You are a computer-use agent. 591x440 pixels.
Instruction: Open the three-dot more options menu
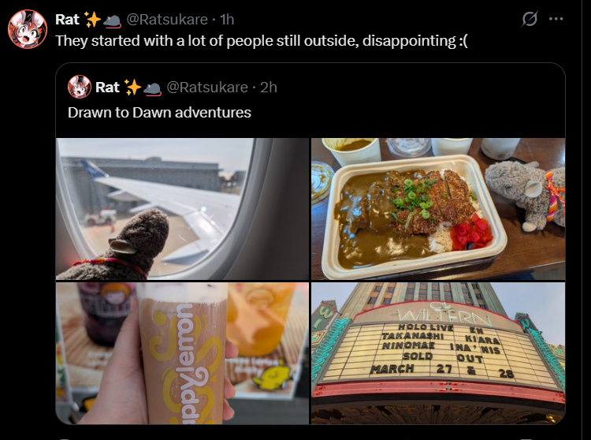(556, 19)
